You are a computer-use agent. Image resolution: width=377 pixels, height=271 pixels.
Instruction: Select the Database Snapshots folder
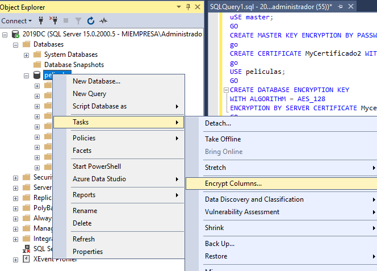(74, 65)
